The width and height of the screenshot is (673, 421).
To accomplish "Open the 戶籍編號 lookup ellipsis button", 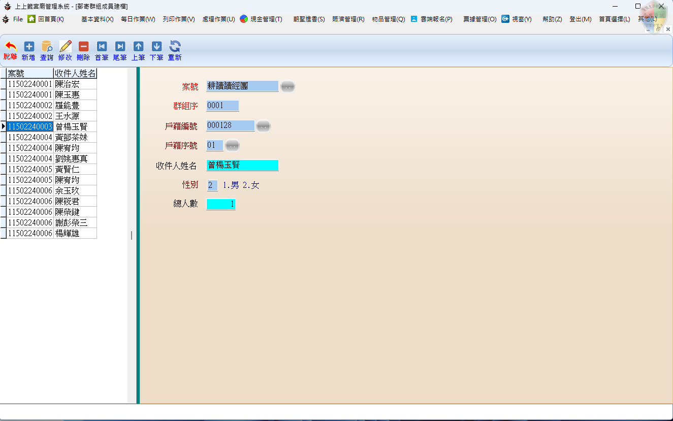I will pyautogui.click(x=263, y=125).
